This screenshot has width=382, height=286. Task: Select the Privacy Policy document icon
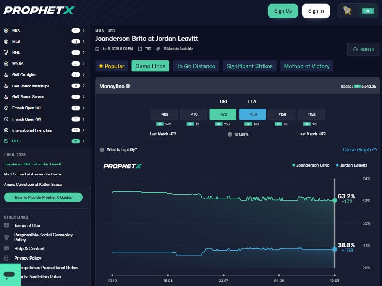point(6,258)
